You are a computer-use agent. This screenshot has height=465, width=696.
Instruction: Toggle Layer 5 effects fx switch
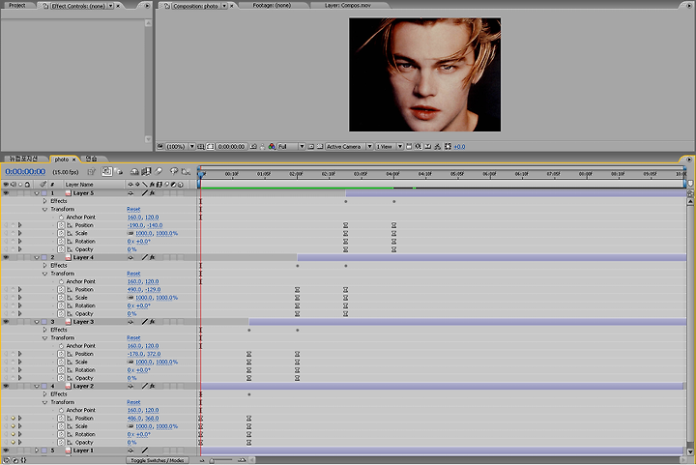pos(152,193)
